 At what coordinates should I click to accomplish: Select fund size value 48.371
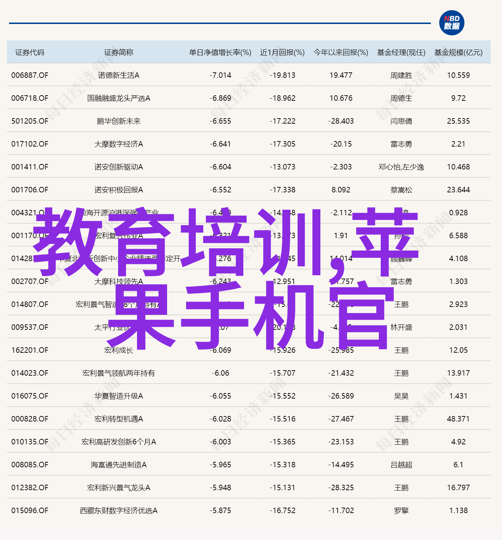tap(458, 419)
